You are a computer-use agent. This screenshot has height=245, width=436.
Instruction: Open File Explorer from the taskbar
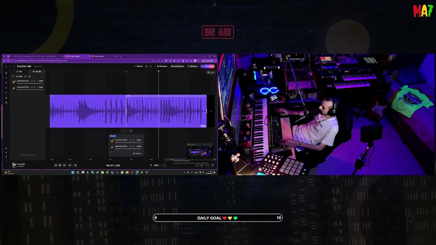pos(127,173)
